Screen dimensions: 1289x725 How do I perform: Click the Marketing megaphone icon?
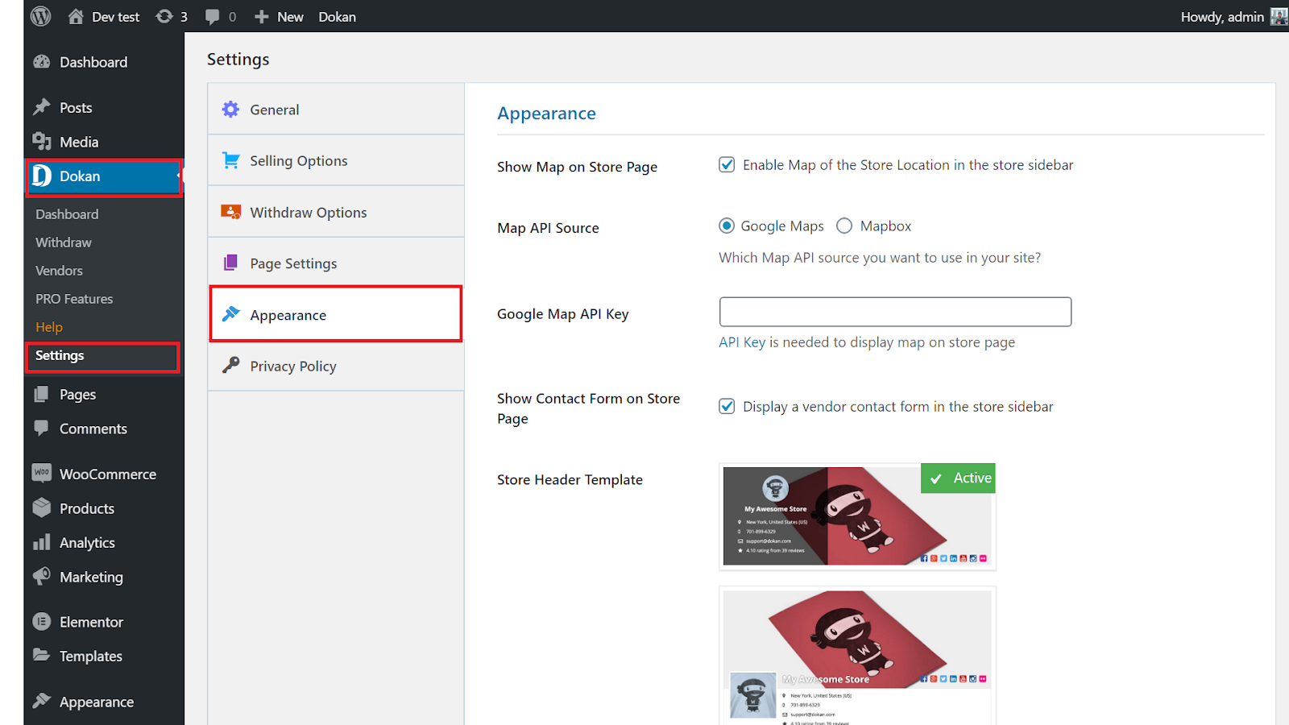42,576
